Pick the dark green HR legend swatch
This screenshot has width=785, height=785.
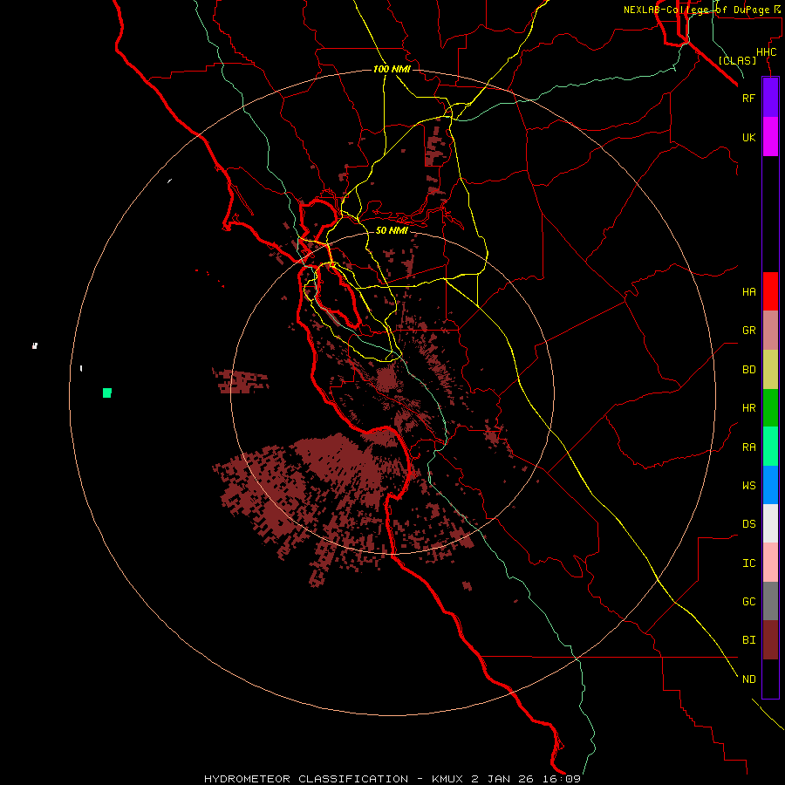click(x=770, y=408)
